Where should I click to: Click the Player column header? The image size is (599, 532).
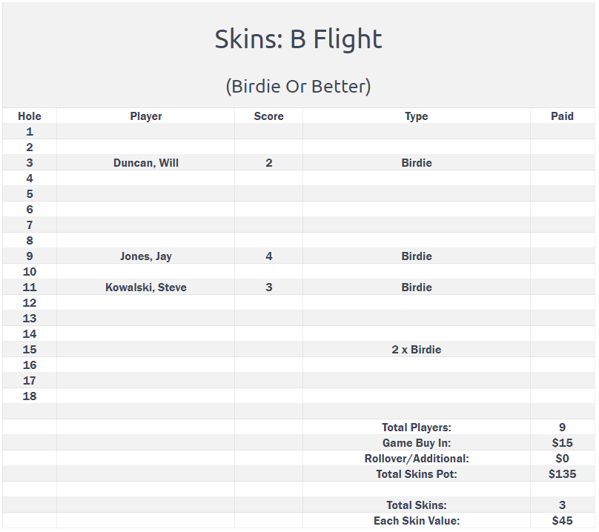pos(146,116)
